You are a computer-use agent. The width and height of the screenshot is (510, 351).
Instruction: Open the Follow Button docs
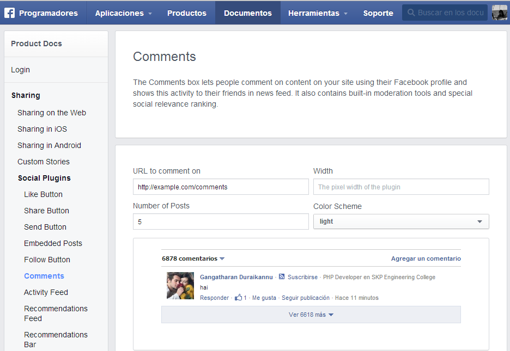pyautogui.click(x=47, y=260)
